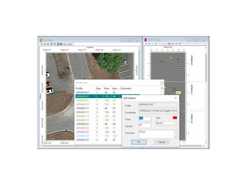Select row GPP600117 with trace 46

pyautogui.click(x=99, y=108)
